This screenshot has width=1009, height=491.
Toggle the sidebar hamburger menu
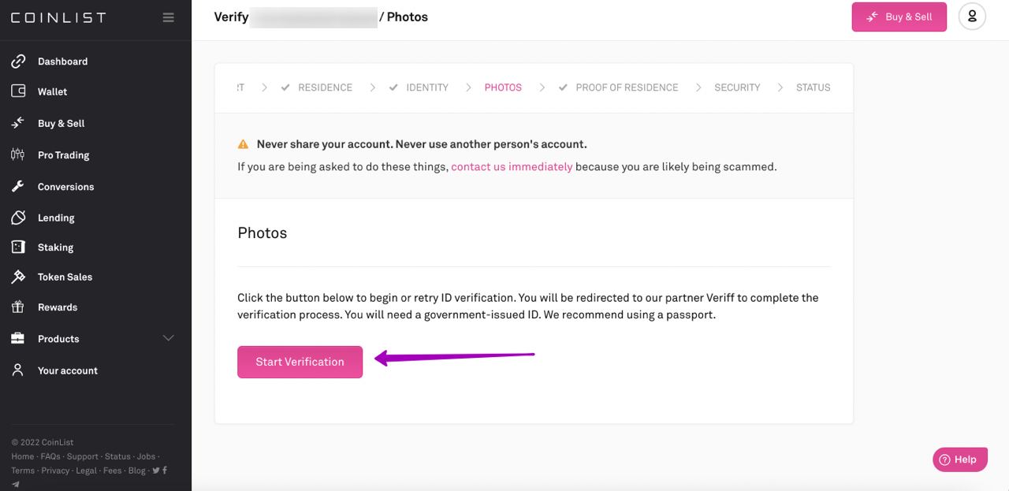(168, 17)
